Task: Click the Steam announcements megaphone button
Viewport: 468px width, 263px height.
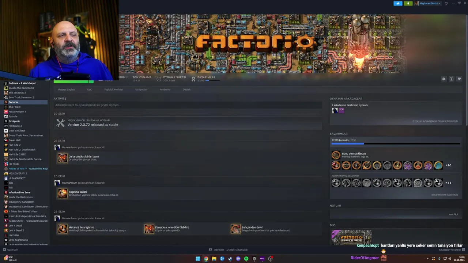Action: click(398, 3)
